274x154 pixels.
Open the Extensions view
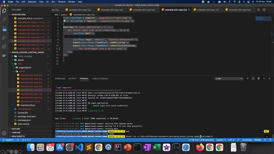(x=4, y=47)
